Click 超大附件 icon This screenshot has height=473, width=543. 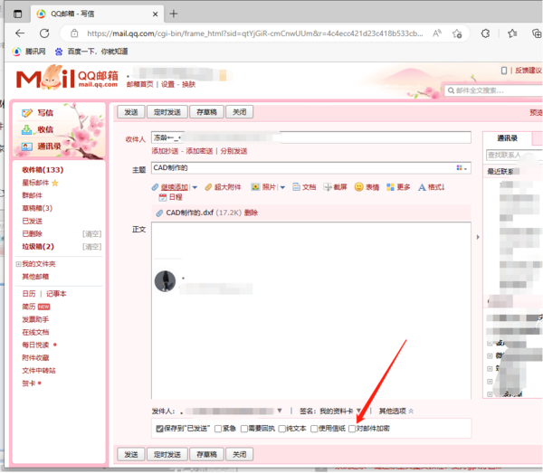(208, 187)
